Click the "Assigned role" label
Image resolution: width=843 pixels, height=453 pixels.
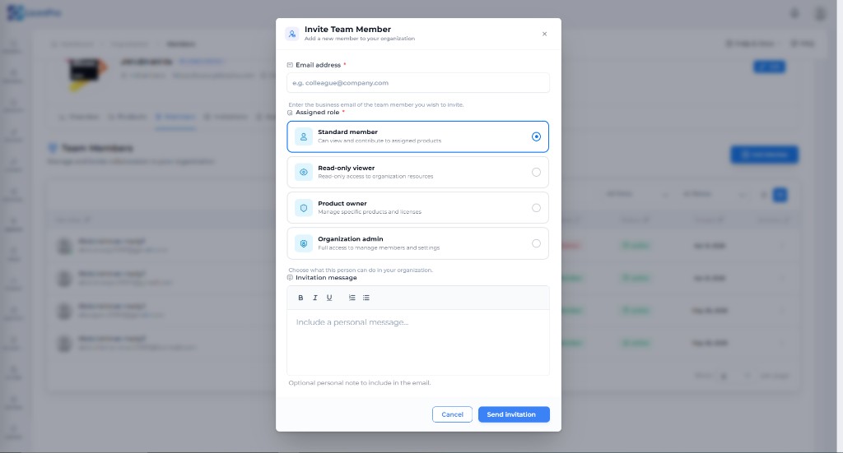pyautogui.click(x=317, y=112)
